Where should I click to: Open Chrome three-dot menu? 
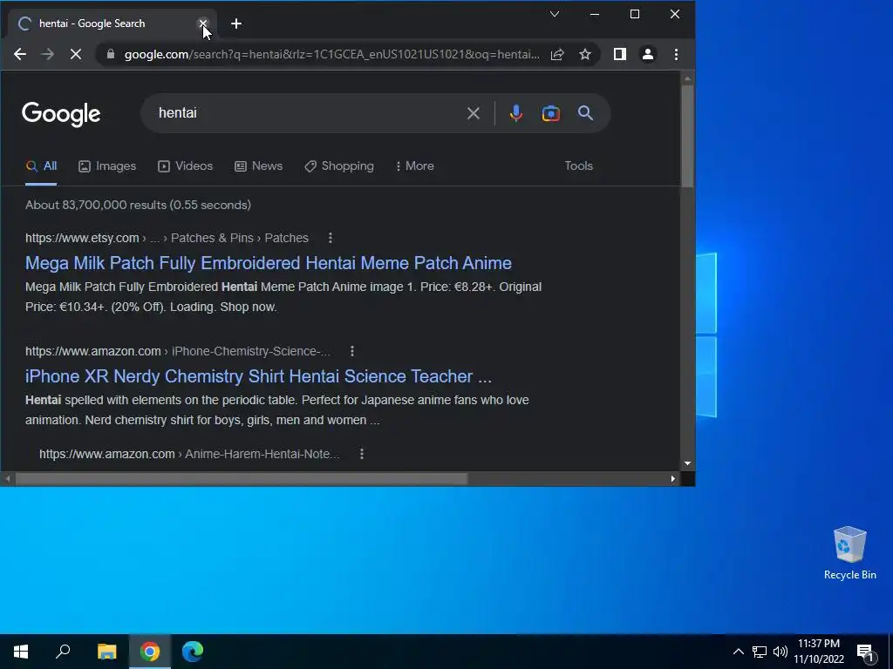tap(676, 54)
